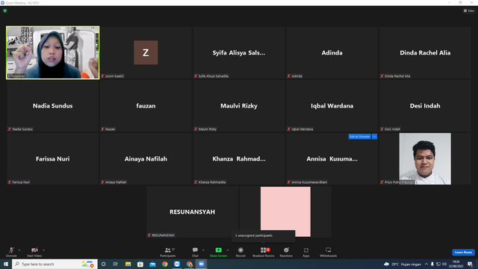Screen dimensions: 478x269
Task: Open Google Chrome from taskbar
Action: 164,264
